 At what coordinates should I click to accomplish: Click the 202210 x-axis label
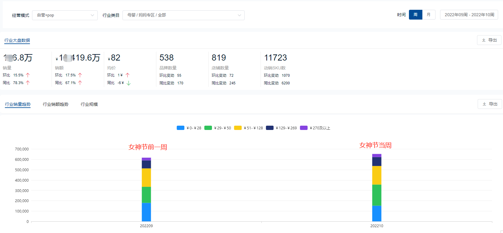[x=377, y=226]
